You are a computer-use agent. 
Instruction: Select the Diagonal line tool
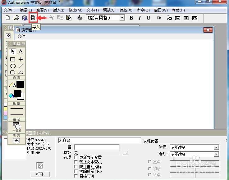pos(21,66)
